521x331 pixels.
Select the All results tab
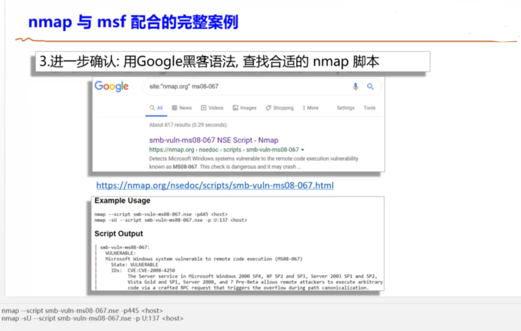click(156, 108)
